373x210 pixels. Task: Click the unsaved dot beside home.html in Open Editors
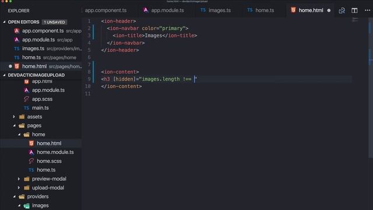coord(10,66)
